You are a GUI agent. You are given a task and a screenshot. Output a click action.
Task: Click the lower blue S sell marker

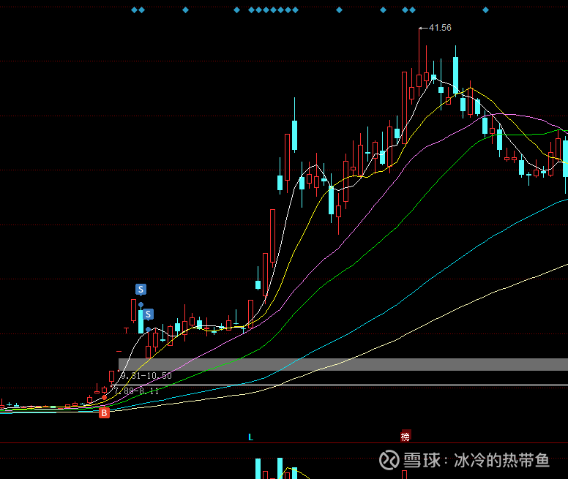pos(148,314)
